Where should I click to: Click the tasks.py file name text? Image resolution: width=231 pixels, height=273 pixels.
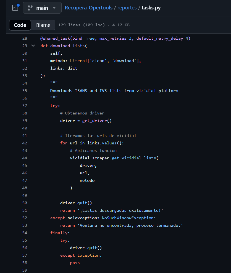coord(151,8)
